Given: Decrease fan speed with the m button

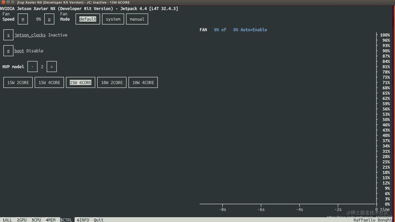Looking at the screenshot, I should click(x=23, y=19).
